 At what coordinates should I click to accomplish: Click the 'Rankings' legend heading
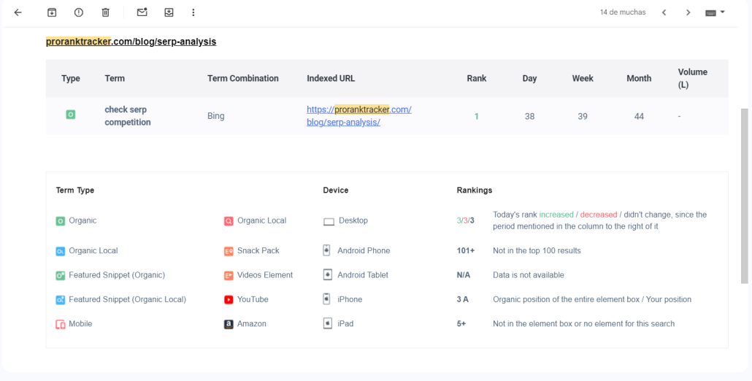[475, 190]
